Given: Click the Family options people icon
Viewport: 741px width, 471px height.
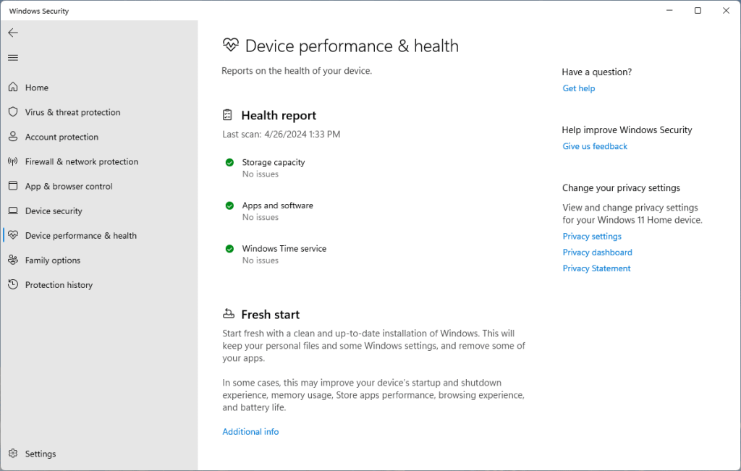Looking at the screenshot, I should pos(13,260).
